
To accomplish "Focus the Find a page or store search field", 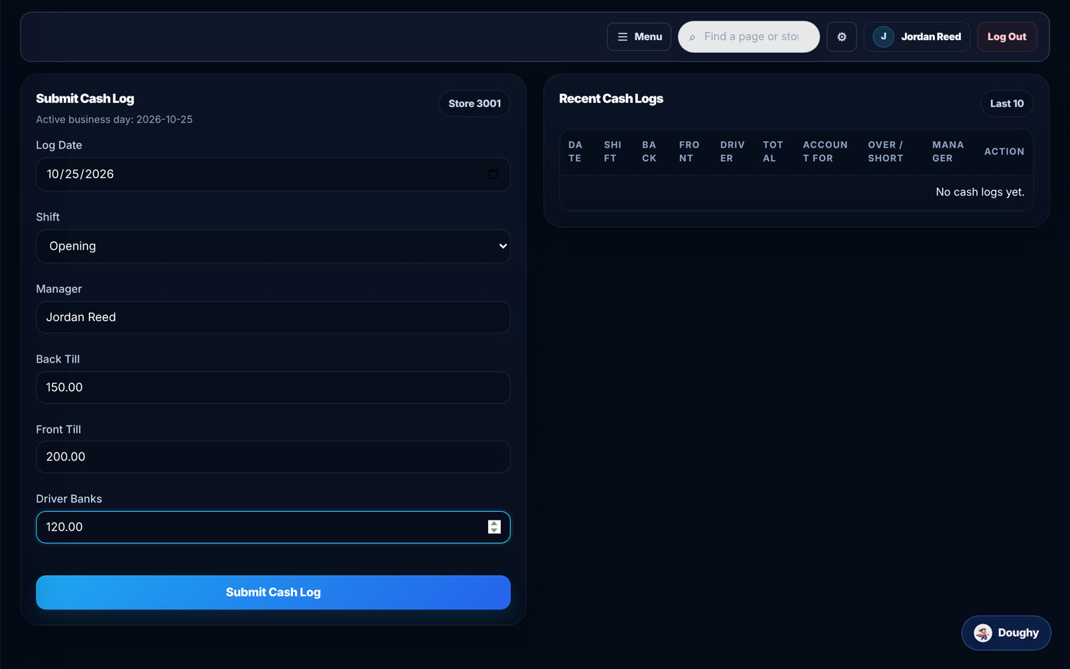I will tap(749, 37).
